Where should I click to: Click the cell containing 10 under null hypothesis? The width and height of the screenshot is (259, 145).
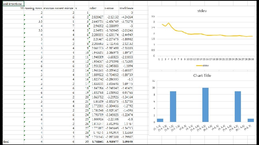click(x=13, y=8)
